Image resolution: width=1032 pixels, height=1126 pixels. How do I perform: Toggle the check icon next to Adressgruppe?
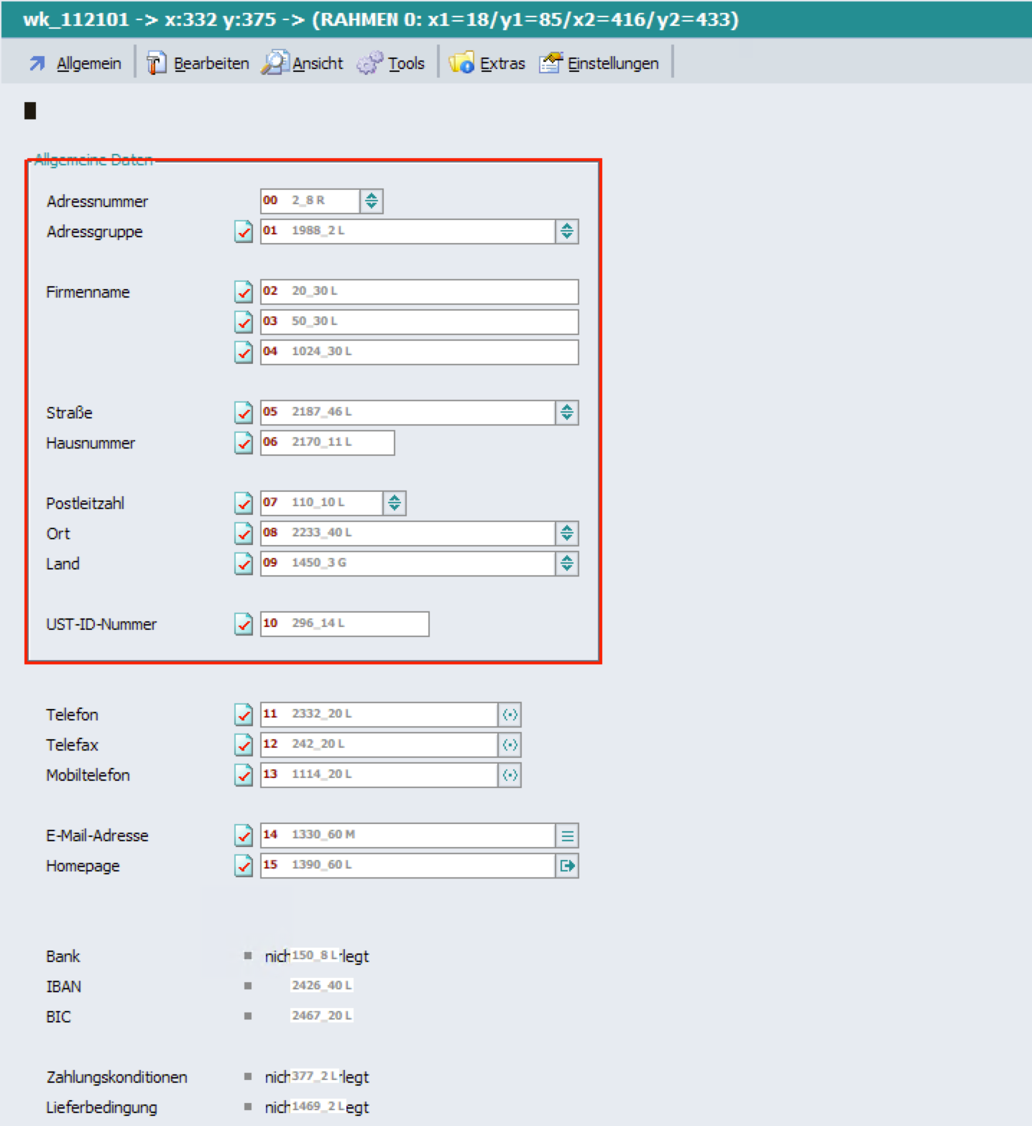244,232
